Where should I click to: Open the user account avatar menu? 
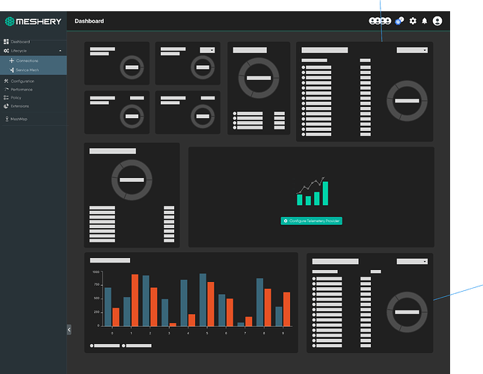tap(437, 21)
